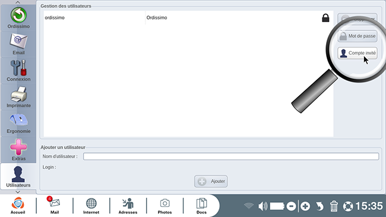Image resolution: width=386 pixels, height=217 pixels.
Task: Click the Compte invité button
Action: [357, 53]
